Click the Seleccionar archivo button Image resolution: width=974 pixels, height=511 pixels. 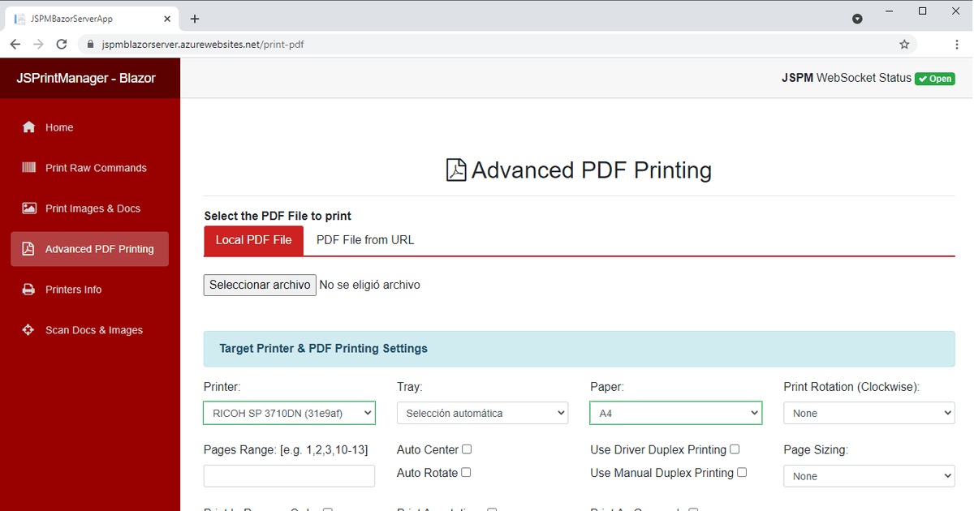pyautogui.click(x=259, y=285)
